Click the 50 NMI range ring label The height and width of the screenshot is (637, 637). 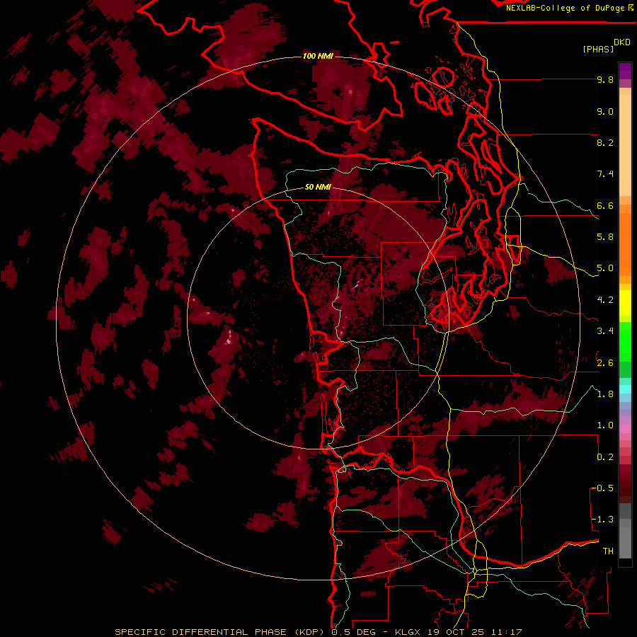[318, 188]
